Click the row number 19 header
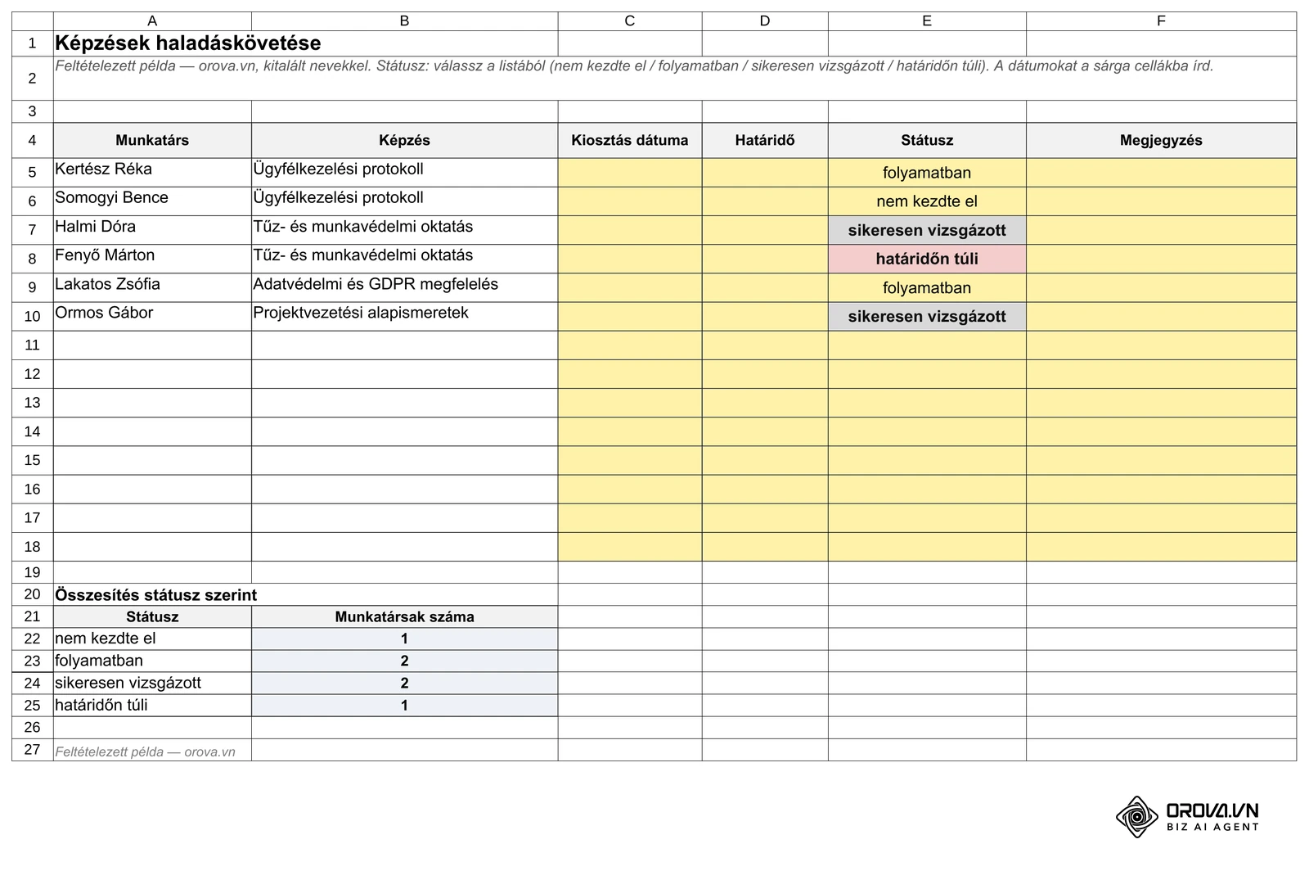 [x=33, y=572]
